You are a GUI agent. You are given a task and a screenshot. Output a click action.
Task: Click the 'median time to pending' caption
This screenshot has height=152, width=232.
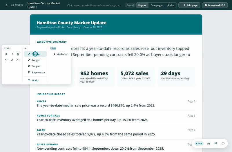pyautogui.click(x=175, y=78)
